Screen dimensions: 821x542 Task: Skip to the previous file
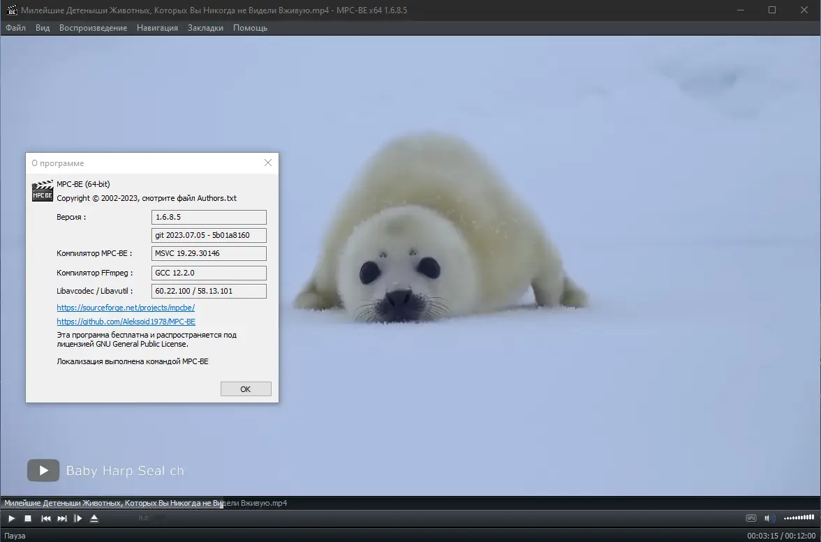46,518
